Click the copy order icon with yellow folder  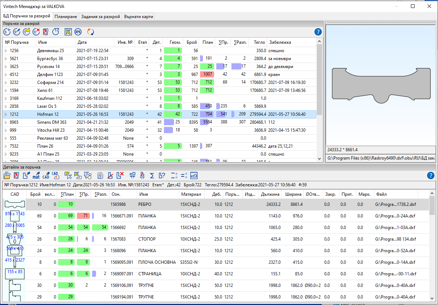pos(26,32)
